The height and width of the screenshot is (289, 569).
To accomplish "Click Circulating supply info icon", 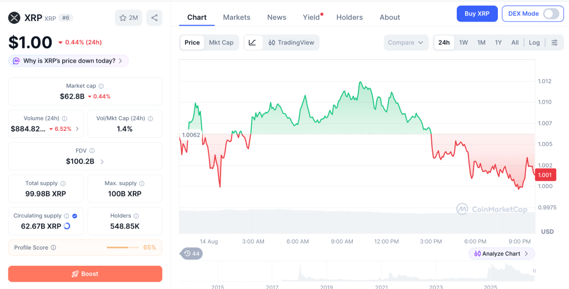I will point(67,216).
